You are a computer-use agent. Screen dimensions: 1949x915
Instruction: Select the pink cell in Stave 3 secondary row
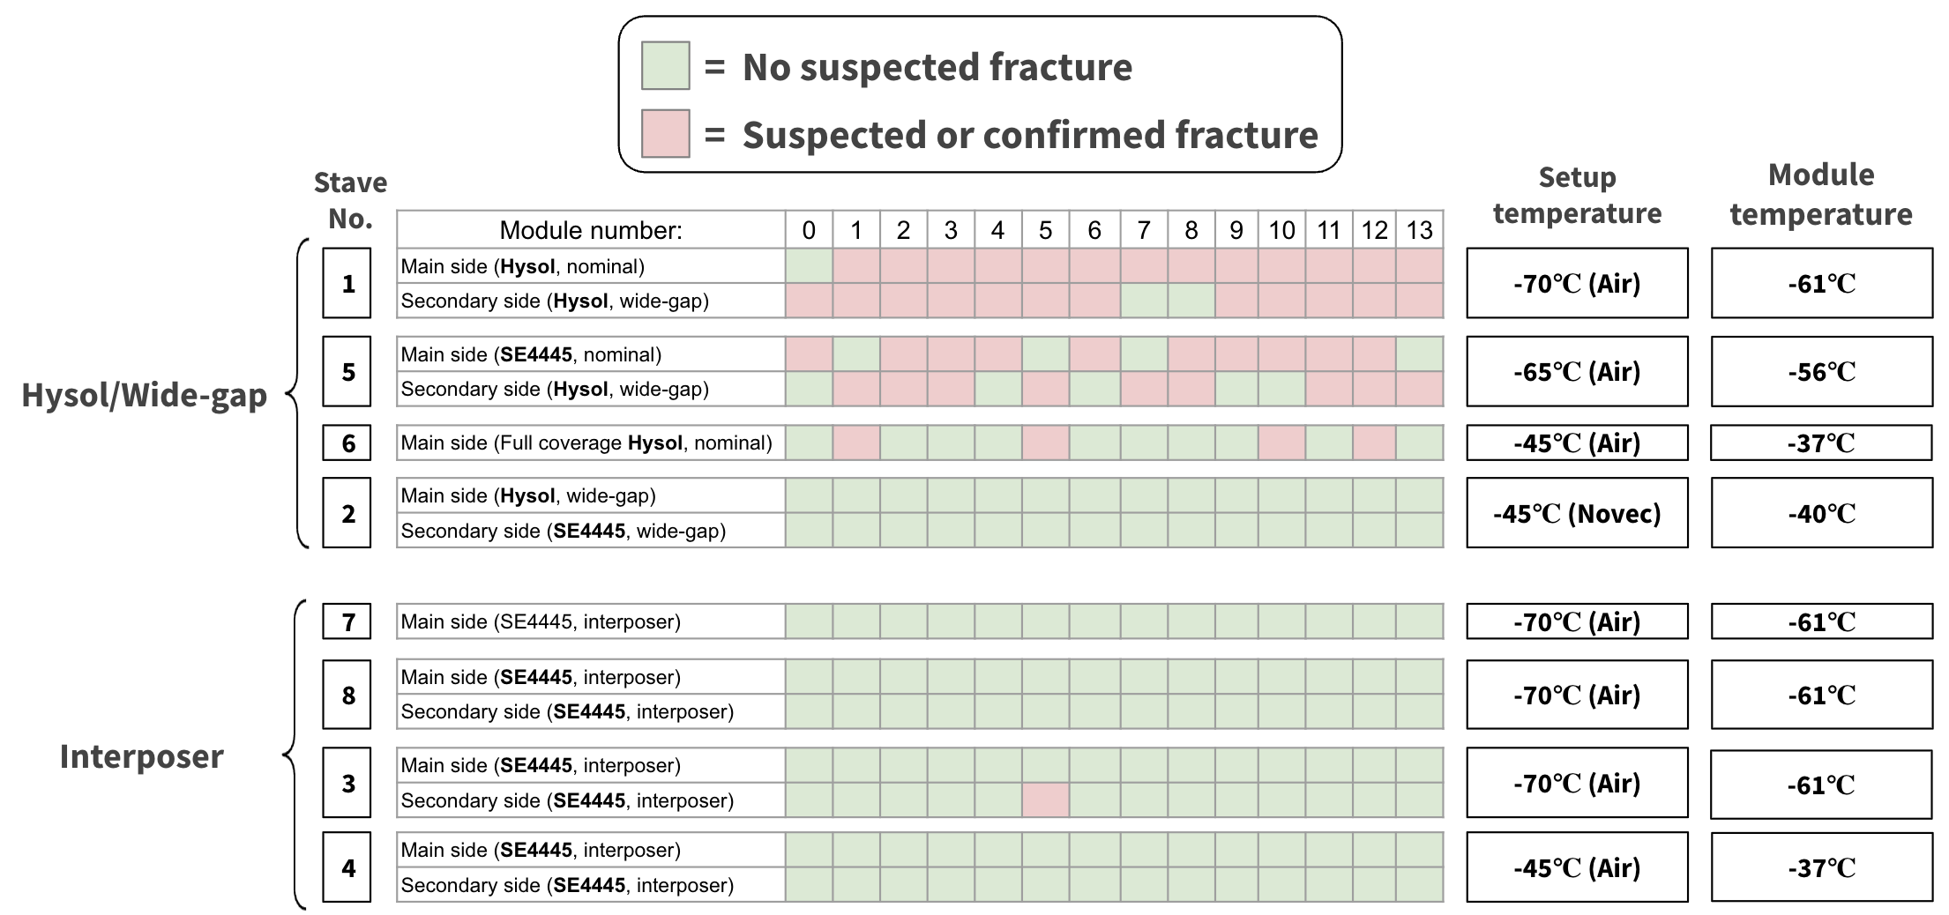pos(1045,800)
